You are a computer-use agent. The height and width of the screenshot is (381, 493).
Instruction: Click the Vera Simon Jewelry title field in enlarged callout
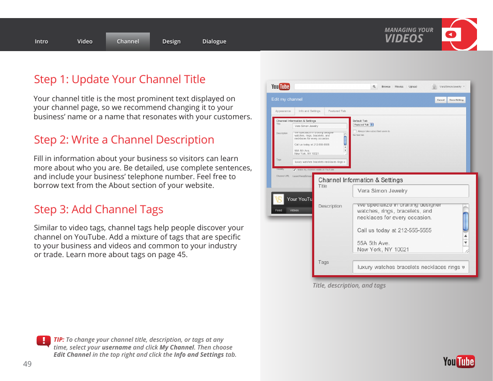(x=411, y=190)
